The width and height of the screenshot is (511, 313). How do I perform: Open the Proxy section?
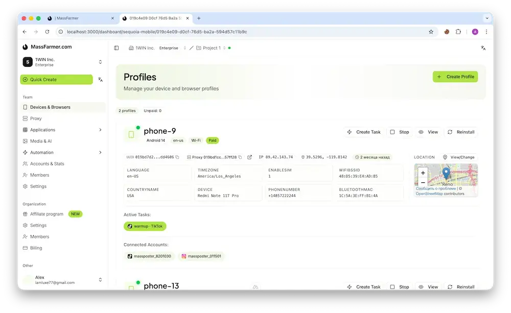coord(63,118)
